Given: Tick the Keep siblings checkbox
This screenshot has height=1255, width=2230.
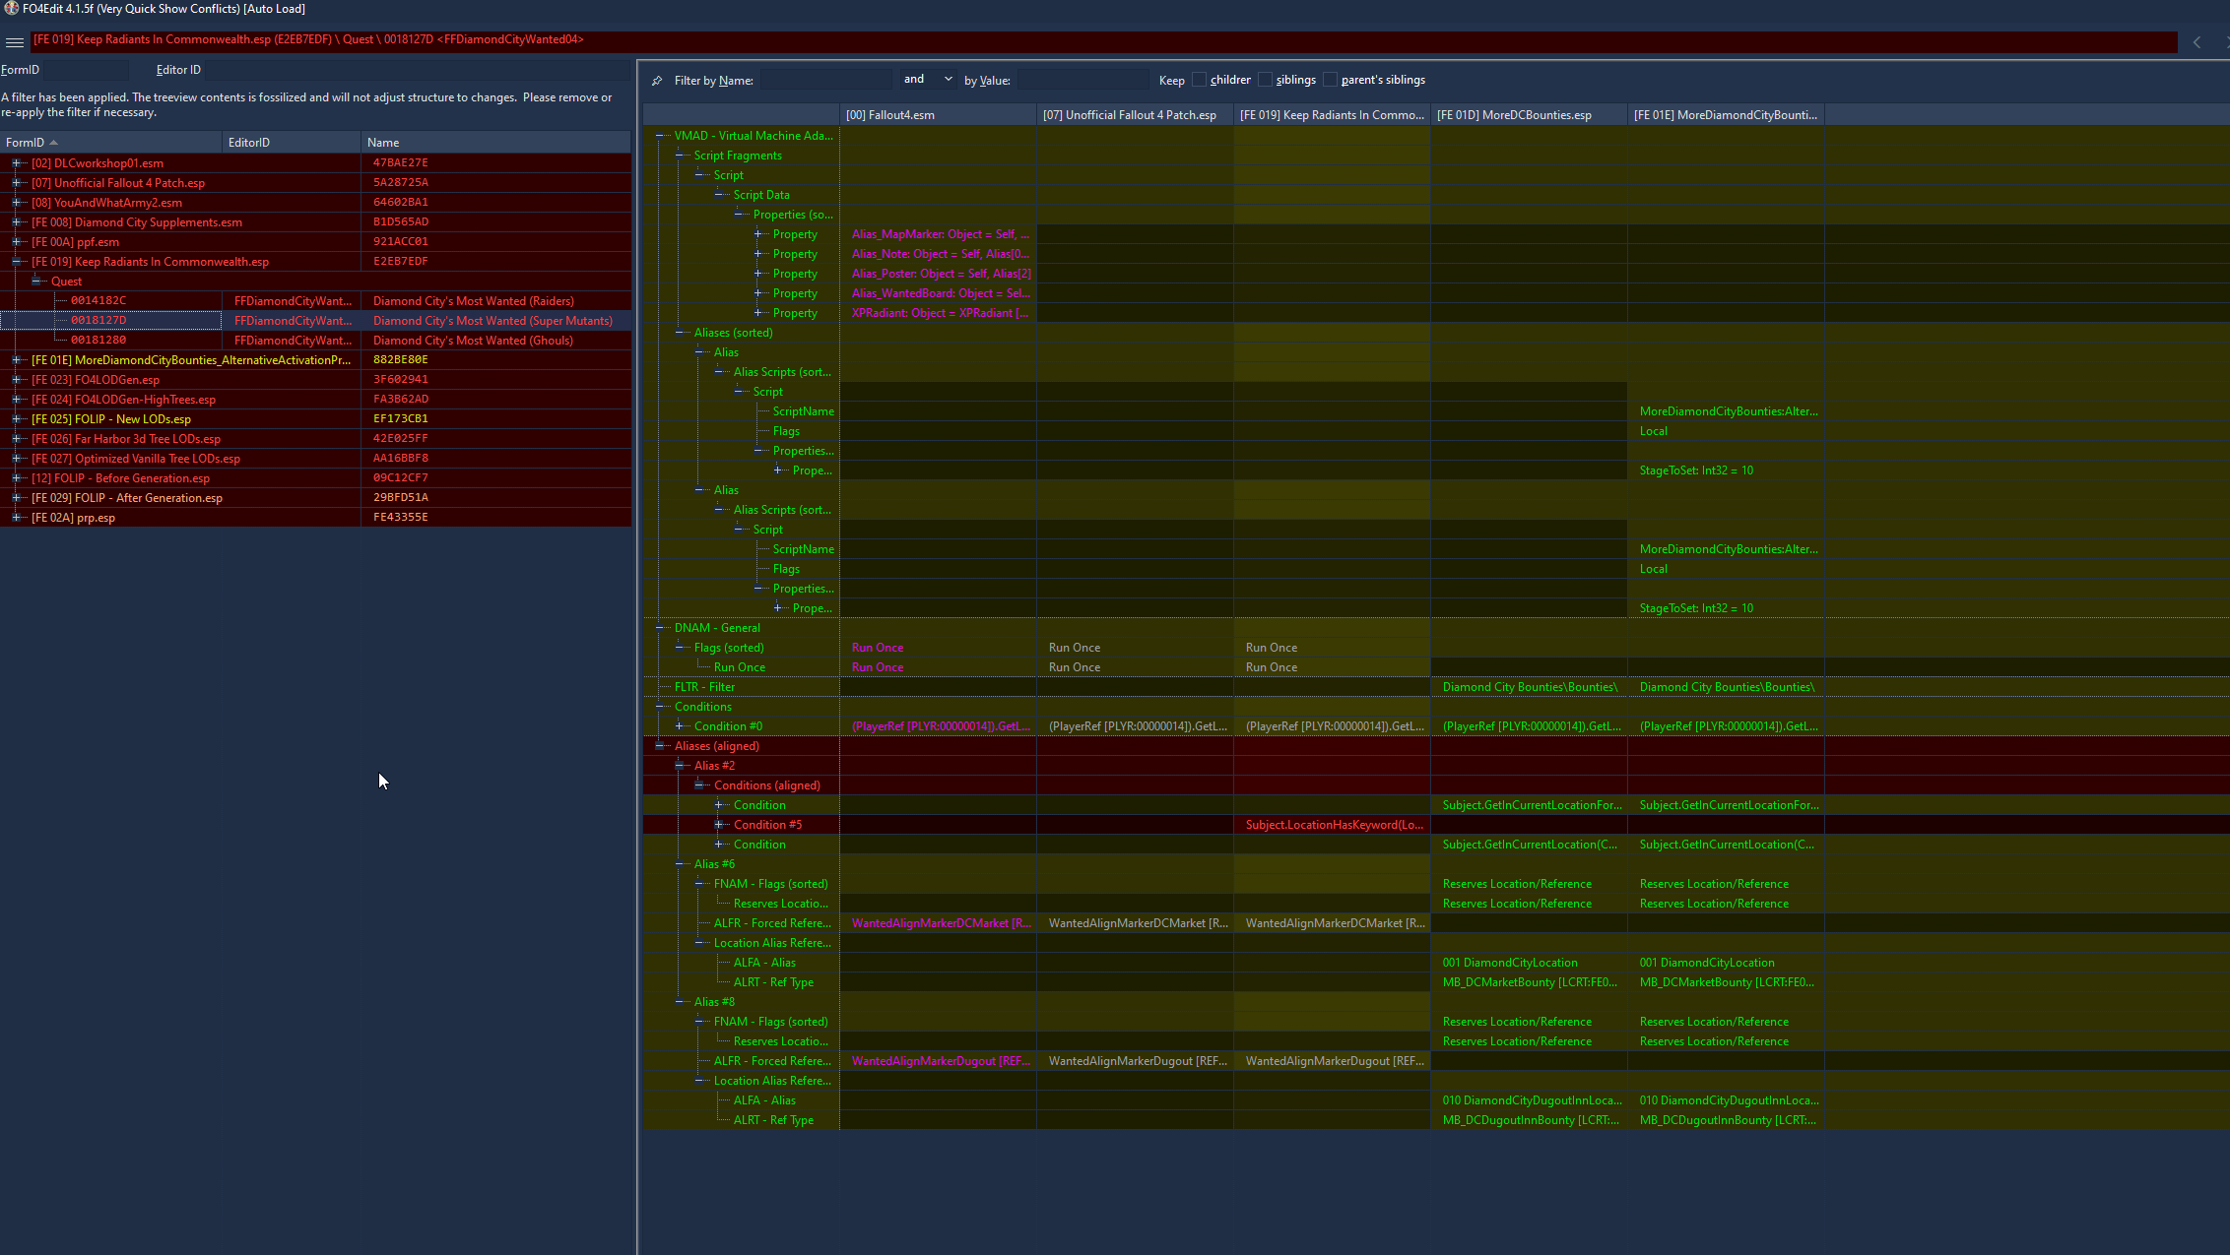Looking at the screenshot, I should pos(1265,80).
